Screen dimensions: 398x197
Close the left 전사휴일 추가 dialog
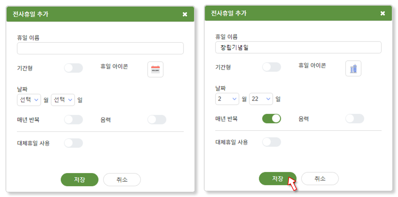185,14
